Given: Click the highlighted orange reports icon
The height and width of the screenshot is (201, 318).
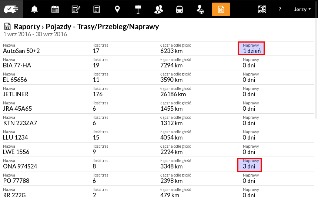Looking at the screenshot, I should pyautogui.click(x=221, y=9).
